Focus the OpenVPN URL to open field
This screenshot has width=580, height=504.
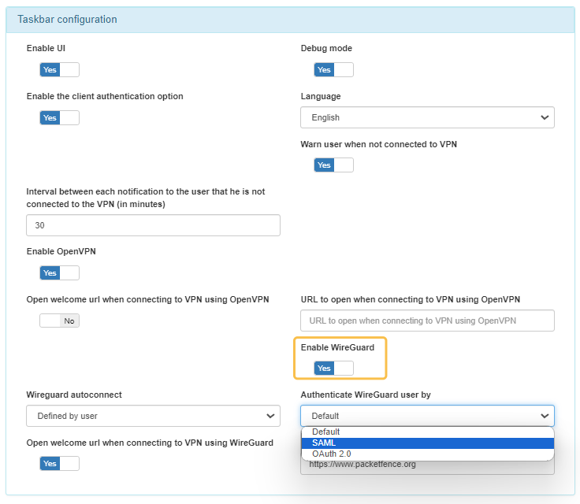point(426,321)
